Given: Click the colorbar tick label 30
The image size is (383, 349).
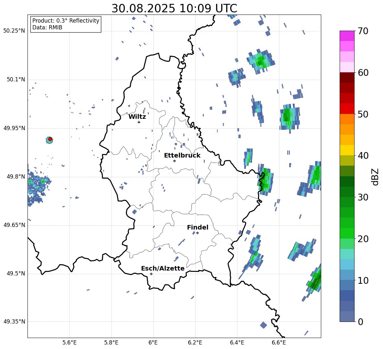Looking at the screenshot, I should click(363, 197).
